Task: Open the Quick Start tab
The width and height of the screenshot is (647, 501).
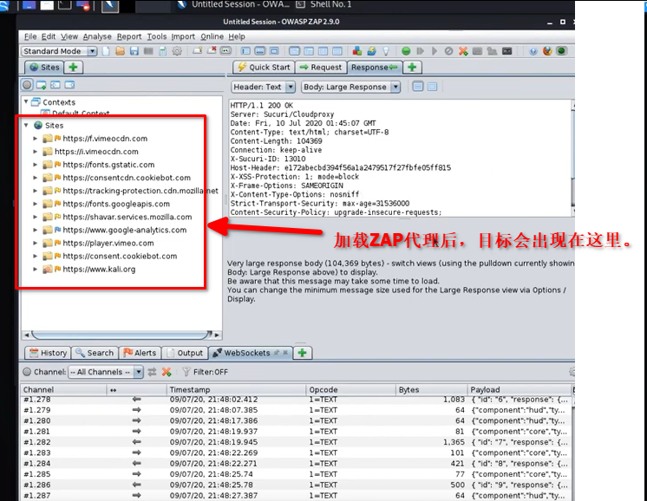Action: (264, 67)
